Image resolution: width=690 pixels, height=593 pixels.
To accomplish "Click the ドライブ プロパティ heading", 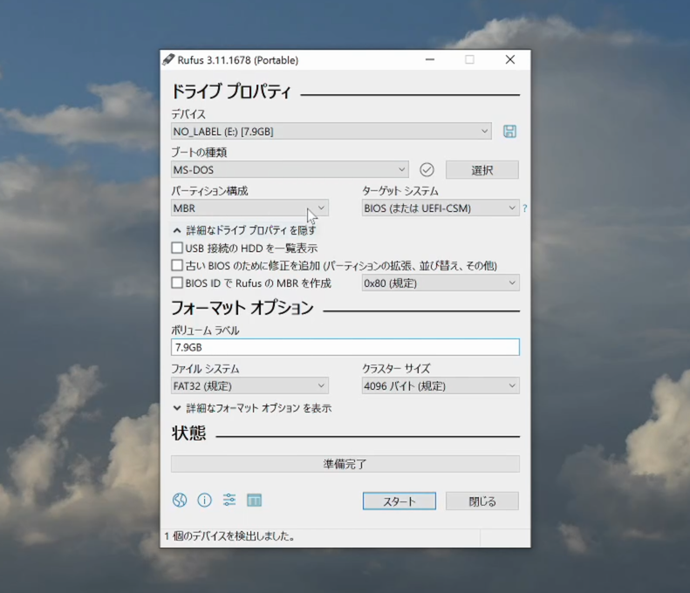I will click(231, 91).
